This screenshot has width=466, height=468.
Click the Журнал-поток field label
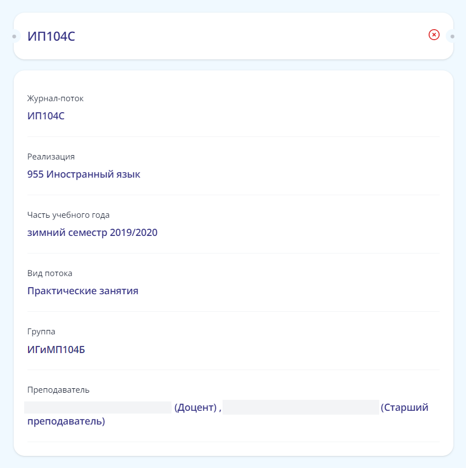[56, 98]
